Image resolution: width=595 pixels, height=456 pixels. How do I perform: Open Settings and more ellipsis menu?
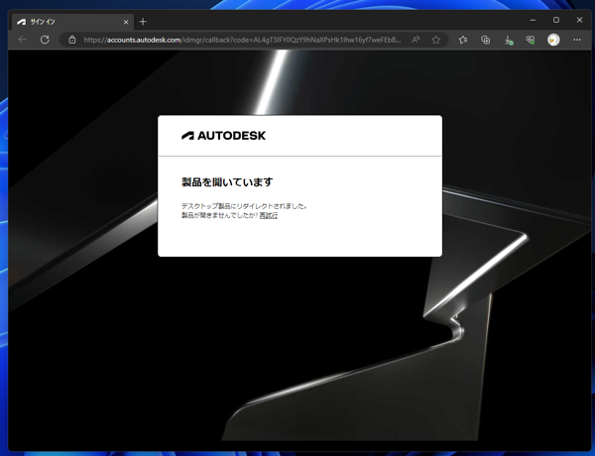click(577, 40)
